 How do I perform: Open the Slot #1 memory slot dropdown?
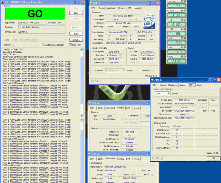[x=169, y=93]
